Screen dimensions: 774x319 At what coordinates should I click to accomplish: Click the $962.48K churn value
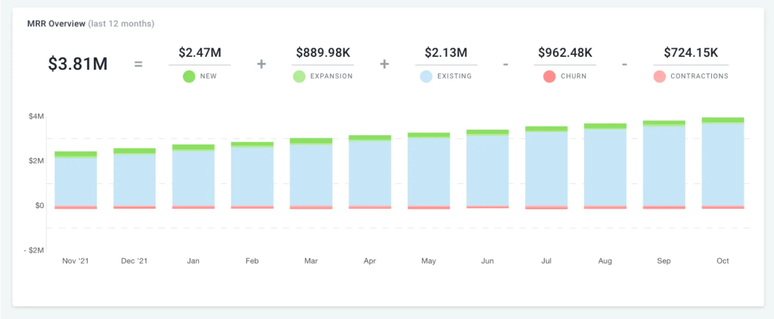pos(565,53)
